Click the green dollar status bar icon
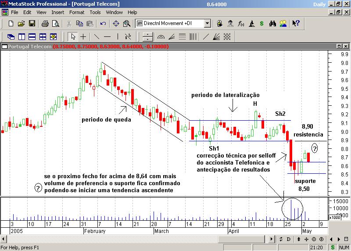The width and height of the screenshot is (351, 251). [x=333, y=247]
